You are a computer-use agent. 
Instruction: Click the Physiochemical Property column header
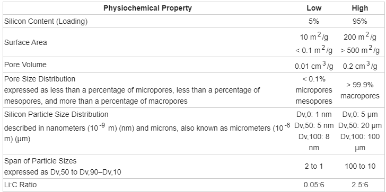point(147,8)
